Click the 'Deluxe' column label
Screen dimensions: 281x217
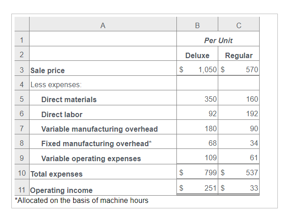click(x=197, y=55)
